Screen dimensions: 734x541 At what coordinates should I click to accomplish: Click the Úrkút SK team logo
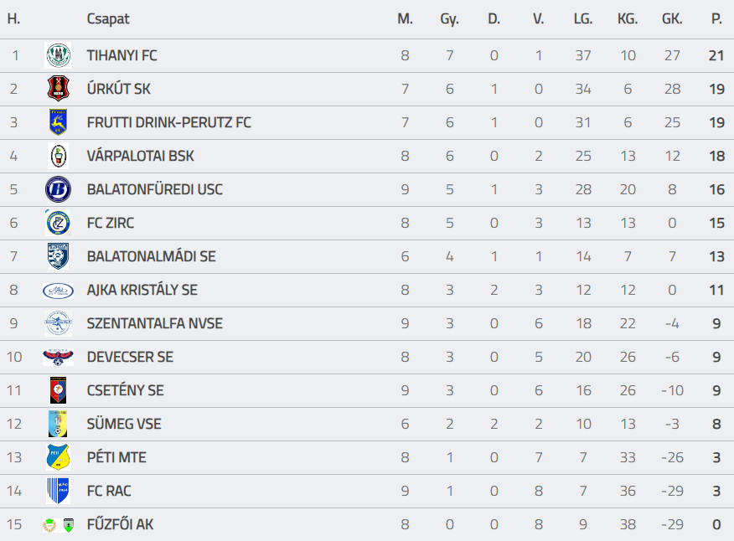coord(58,90)
